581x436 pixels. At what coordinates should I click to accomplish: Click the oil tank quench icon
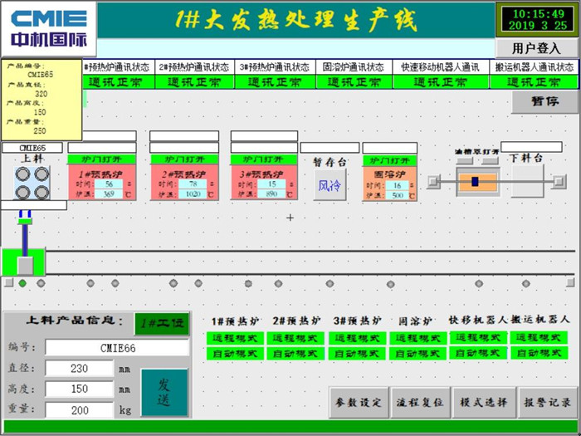click(476, 181)
